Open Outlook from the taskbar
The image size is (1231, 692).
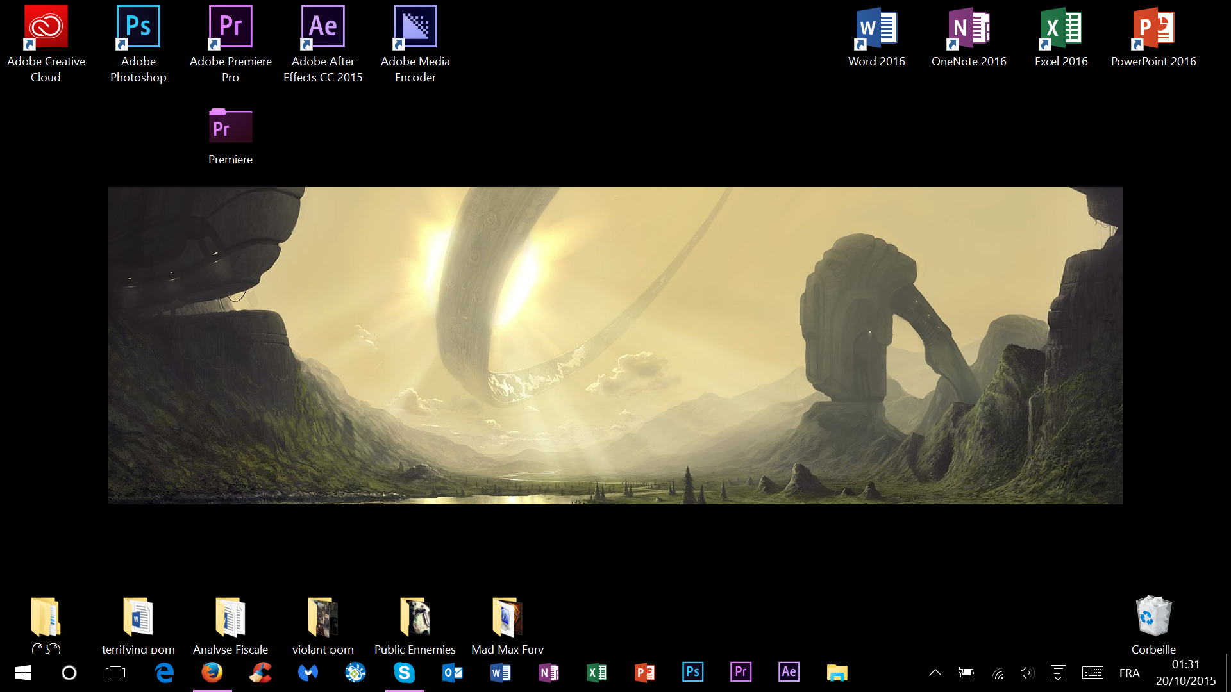coord(453,673)
